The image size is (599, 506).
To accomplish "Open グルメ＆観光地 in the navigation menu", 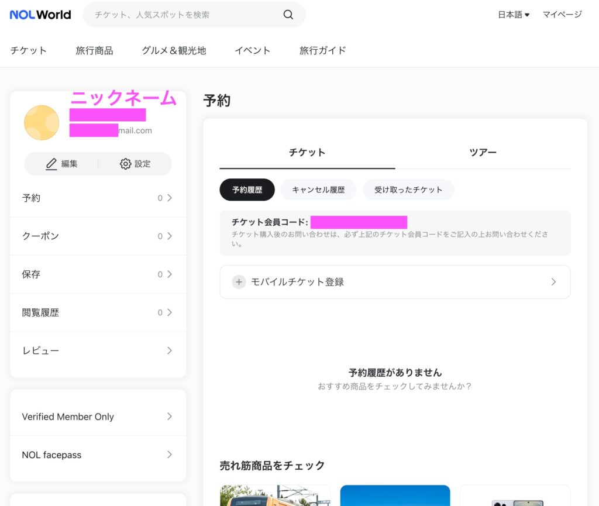I will point(174,50).
